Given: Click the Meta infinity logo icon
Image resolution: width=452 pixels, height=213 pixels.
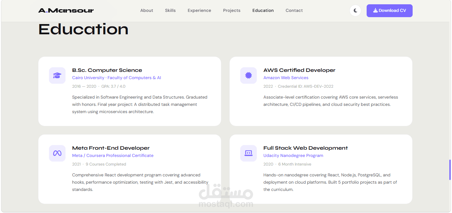Looking at the screenshot, I should 57,153.
